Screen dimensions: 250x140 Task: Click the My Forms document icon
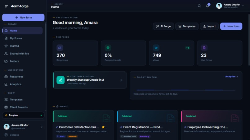pos(6,38)
